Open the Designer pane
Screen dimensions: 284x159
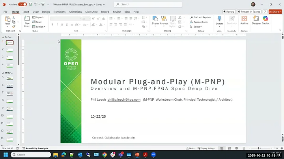pos(256,20)
